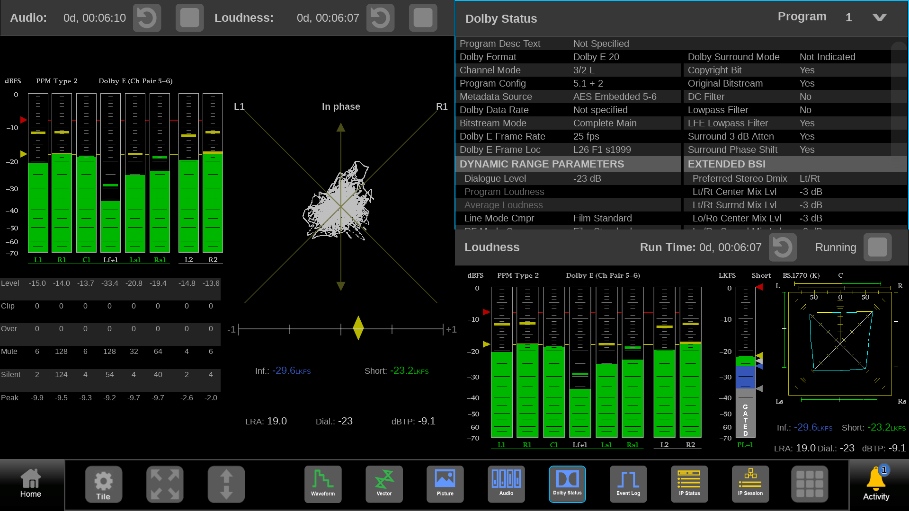The width and height of the screenshot is (909, 511).
Task: Reset the Loudness panel run time
Action: point(783,247)
